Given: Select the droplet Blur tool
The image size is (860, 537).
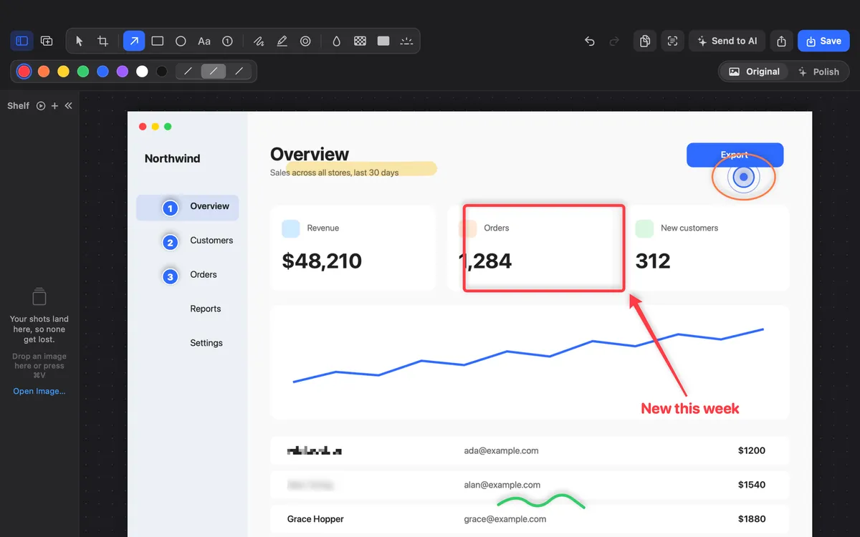Looking at the screenshot, I should pos(336,41).
